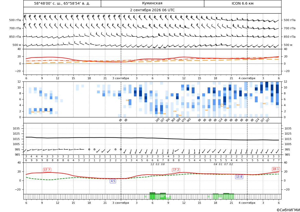Click the left 850 гПа wind level label
The height and width of the screenshot is (212, 300).
coord(15,37)
